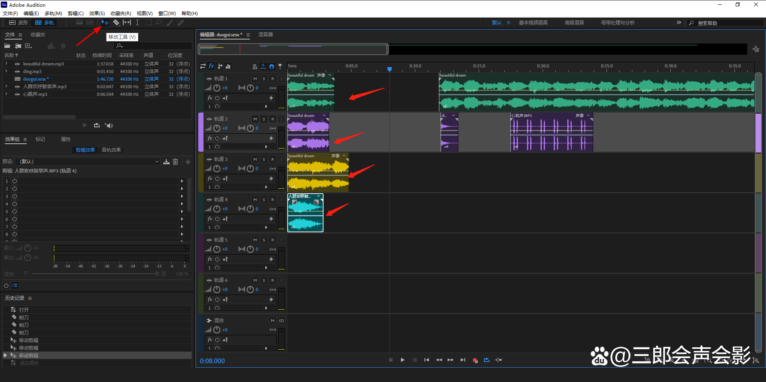Mute track 轨道 1
Viewport: 766px width, 382px height.
pos(255,79)
